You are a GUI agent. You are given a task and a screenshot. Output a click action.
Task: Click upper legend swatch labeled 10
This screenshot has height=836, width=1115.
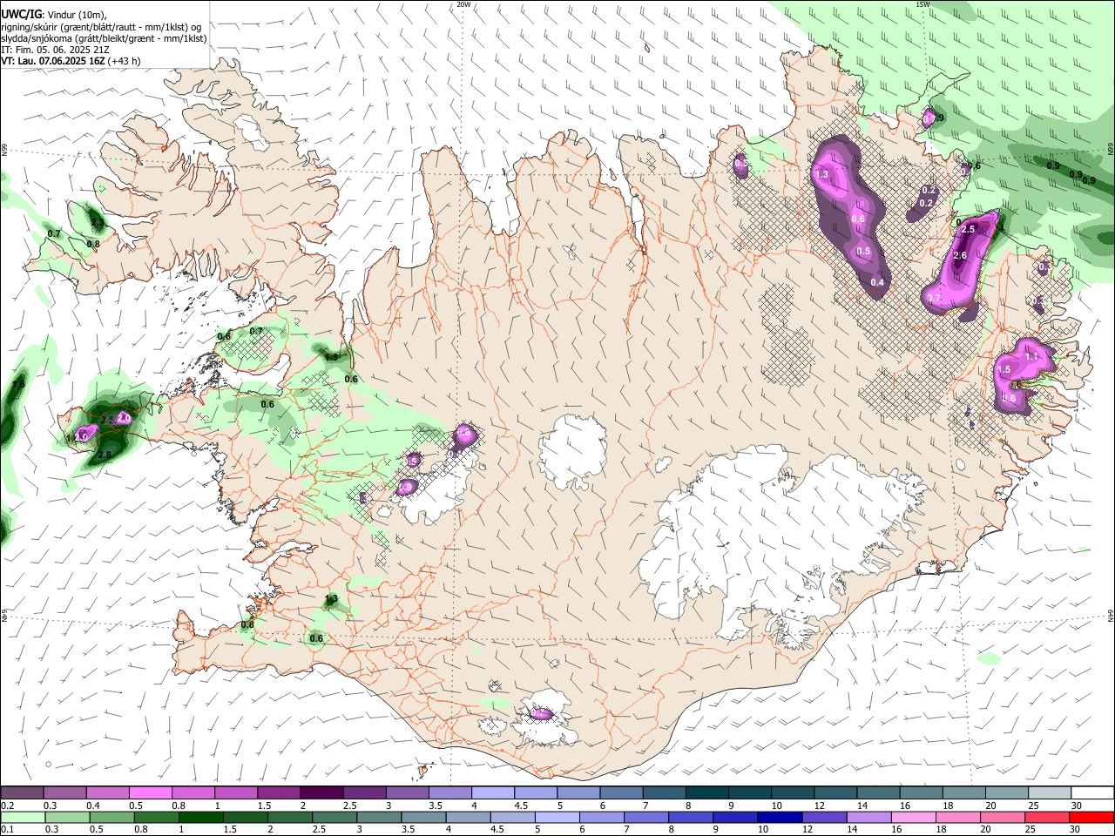793,793
